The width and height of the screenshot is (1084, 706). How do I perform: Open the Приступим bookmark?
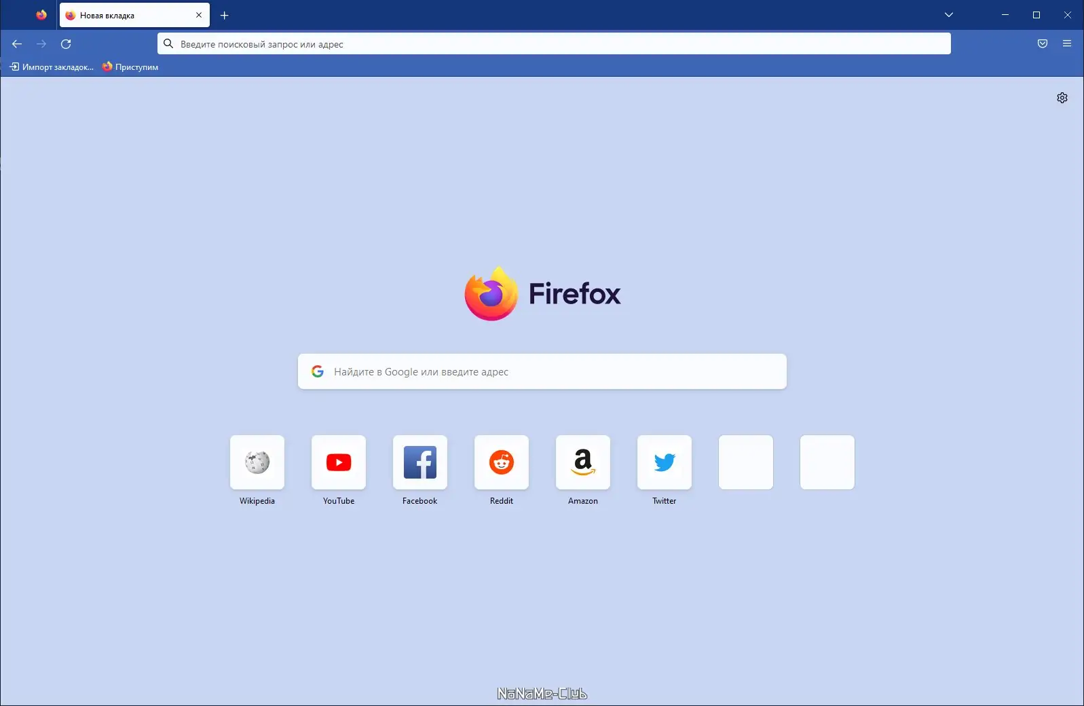(130, 67)
